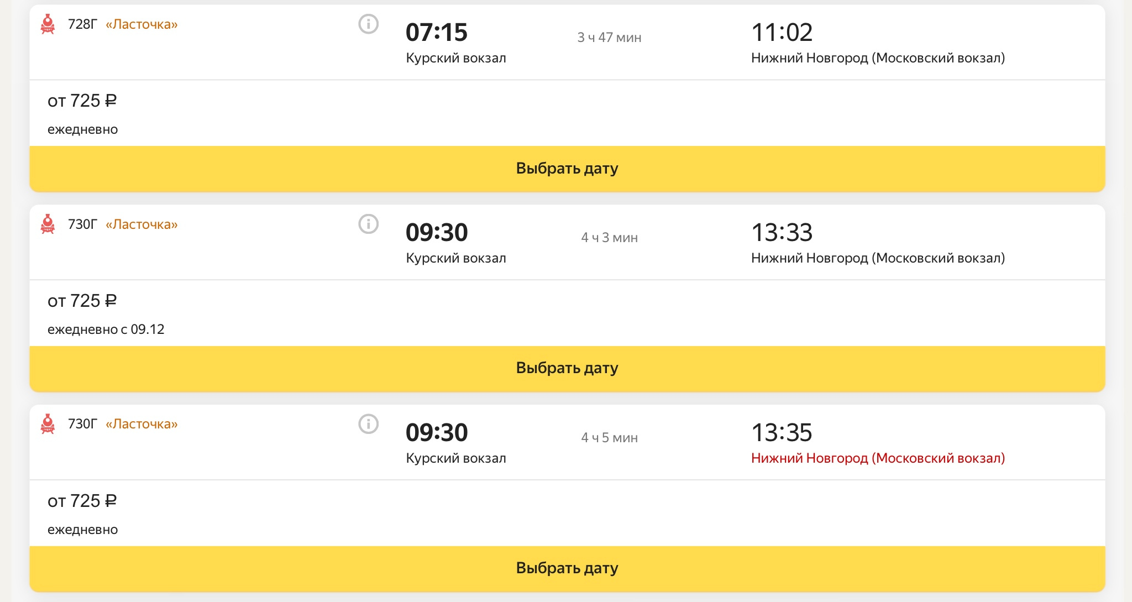Click the «ежедневно с 09.12» schedule text
The image size is (1132, 602).
point(106,329)
